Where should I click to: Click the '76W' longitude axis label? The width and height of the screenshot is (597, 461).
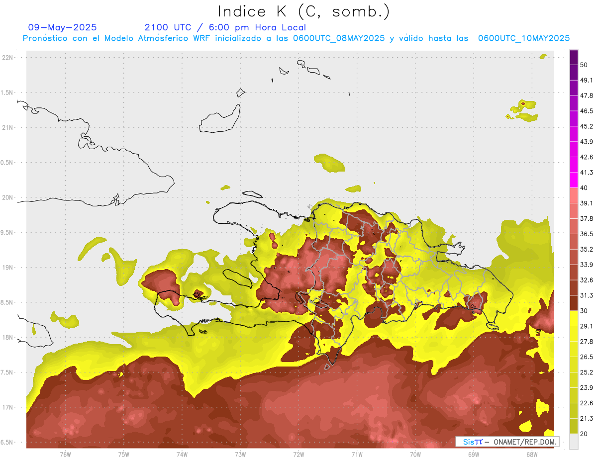tap(65, 454)
